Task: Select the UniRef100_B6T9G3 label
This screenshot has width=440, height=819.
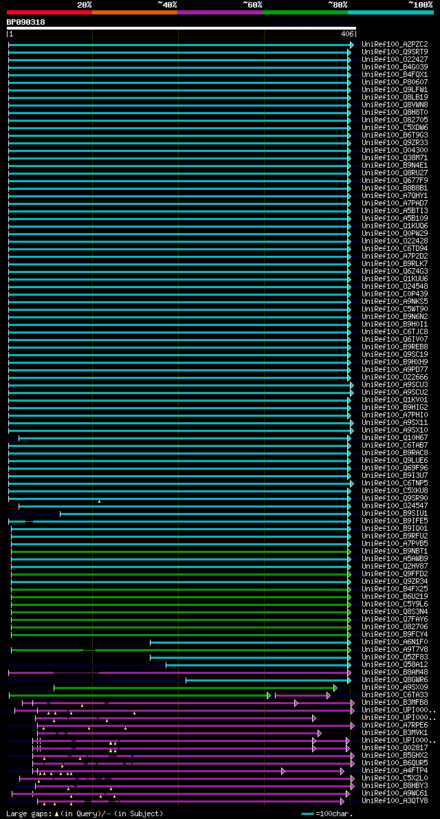Action: 395,135
